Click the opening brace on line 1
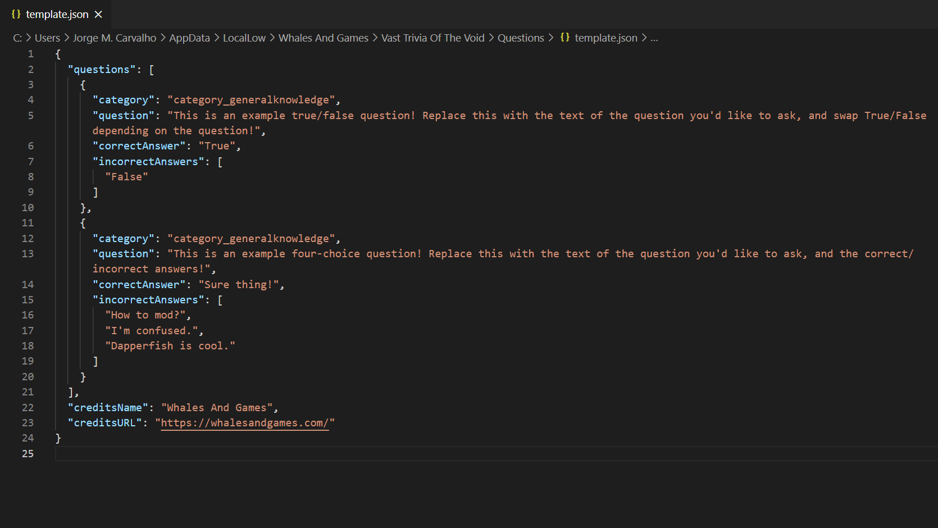This screenshot has height=528, width=938. [58, 54]
